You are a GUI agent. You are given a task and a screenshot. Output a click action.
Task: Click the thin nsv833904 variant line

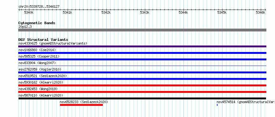pyautogui.click(x=142, y=66)
